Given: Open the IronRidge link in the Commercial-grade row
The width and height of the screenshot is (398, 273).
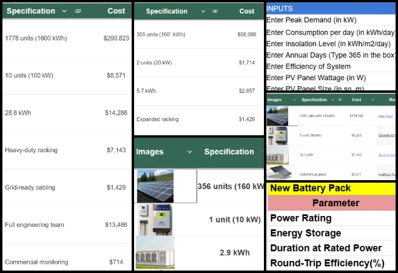Looking at the screenshot, I should click(x=386, y=175).
